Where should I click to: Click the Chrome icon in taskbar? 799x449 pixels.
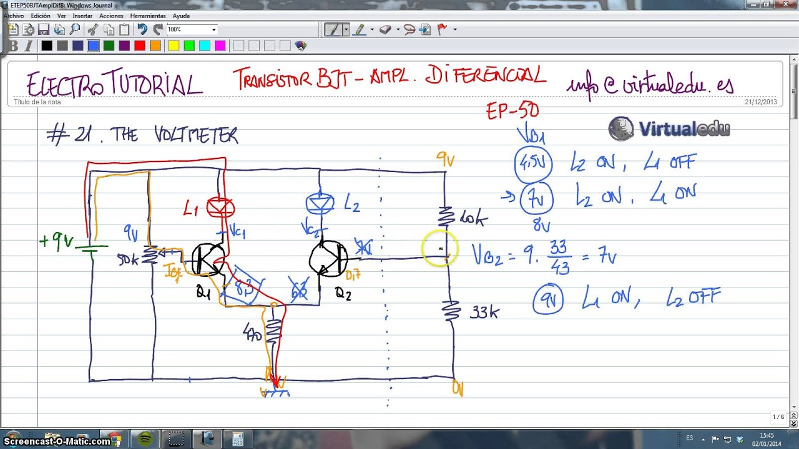(115, 439)
